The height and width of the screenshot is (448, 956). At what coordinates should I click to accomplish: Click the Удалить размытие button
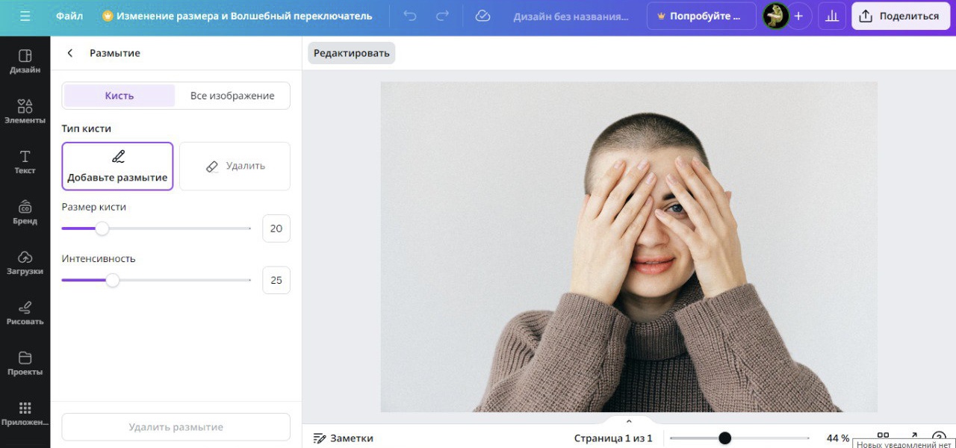(x=176, y=427)
